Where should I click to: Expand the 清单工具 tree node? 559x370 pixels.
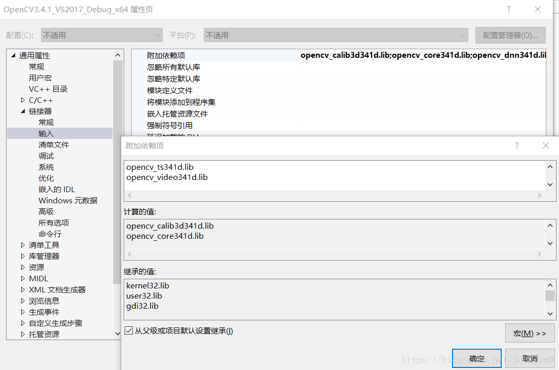click(x=23, y=245)
